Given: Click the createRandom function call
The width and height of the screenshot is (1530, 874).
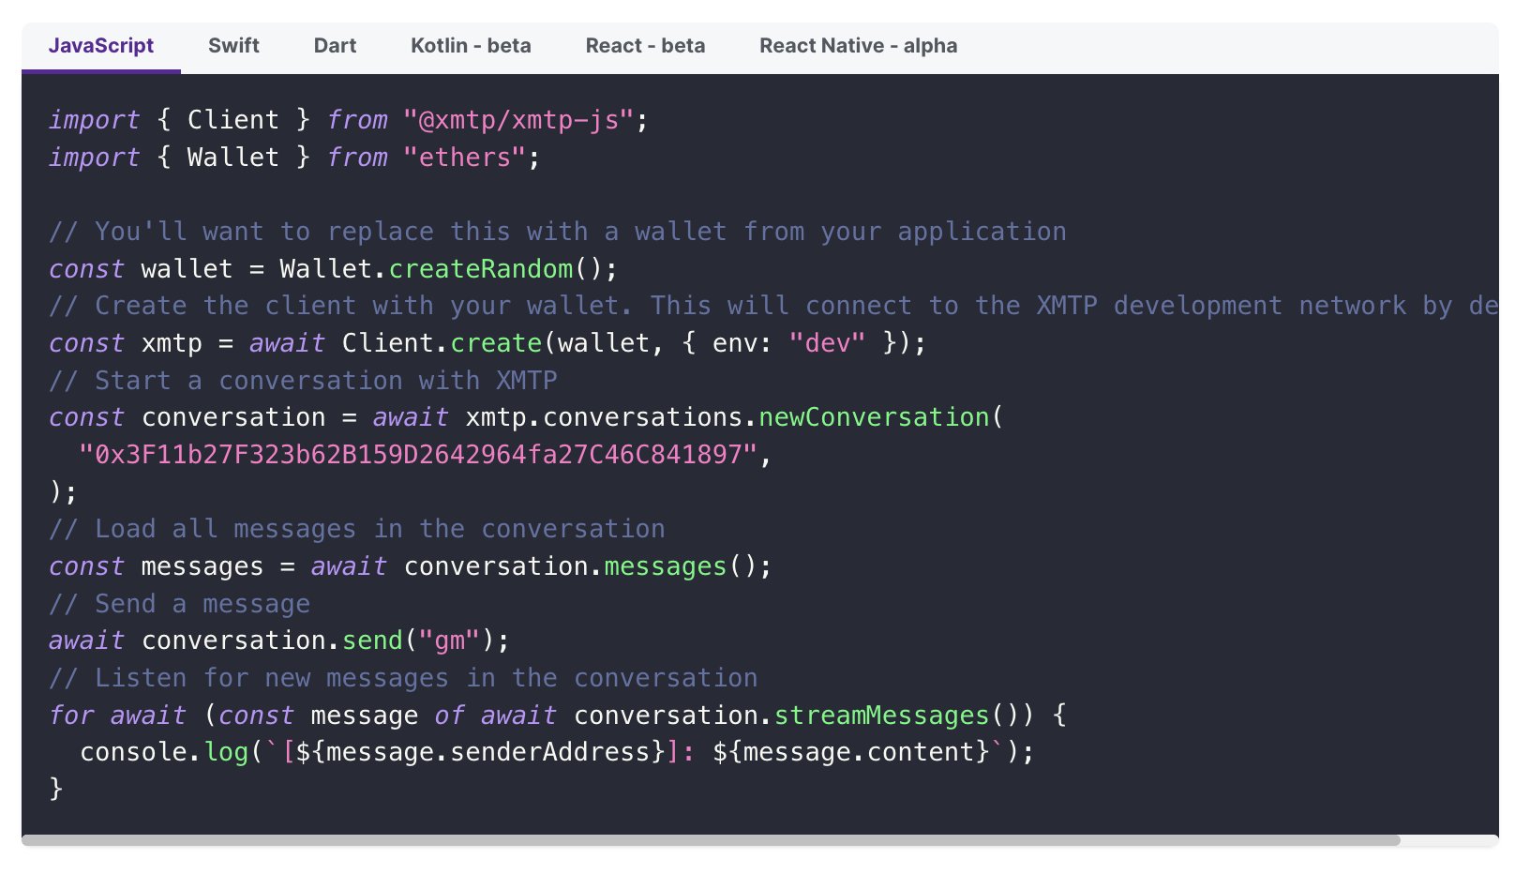Looking at the screenshot, I should tap(482, 269).
